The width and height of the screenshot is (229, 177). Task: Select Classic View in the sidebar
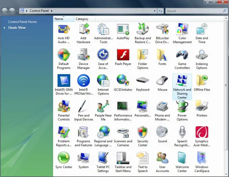click(17, 28)
